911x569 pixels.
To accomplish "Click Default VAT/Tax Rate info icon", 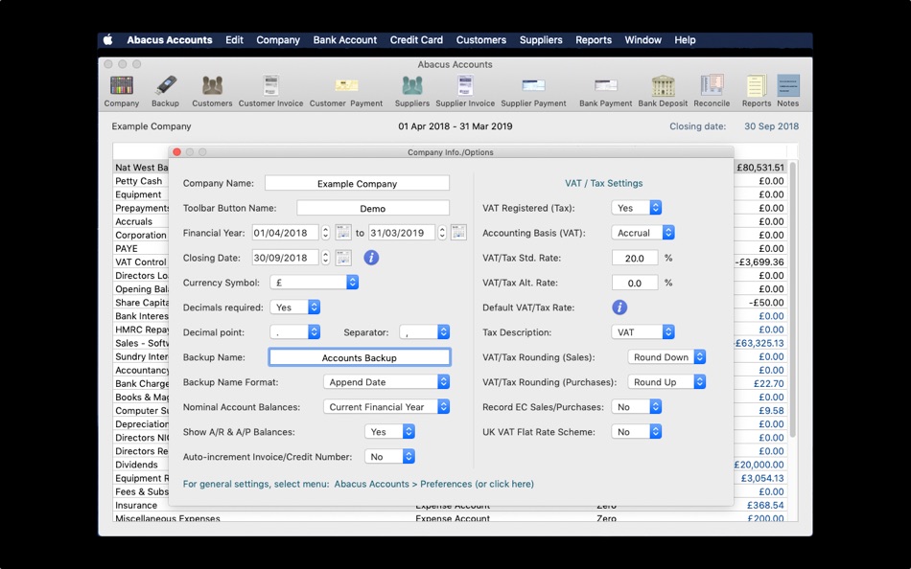I will [619, 307].
